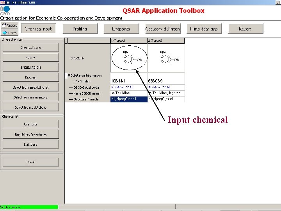Switch to the Chemical input stage
The width and height of the screenshot is (281, 211).
point(38,29)
